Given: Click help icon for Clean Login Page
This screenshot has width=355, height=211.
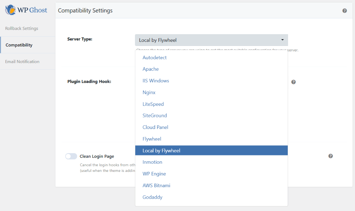Looking at the screenshot, I should (331, 156).
